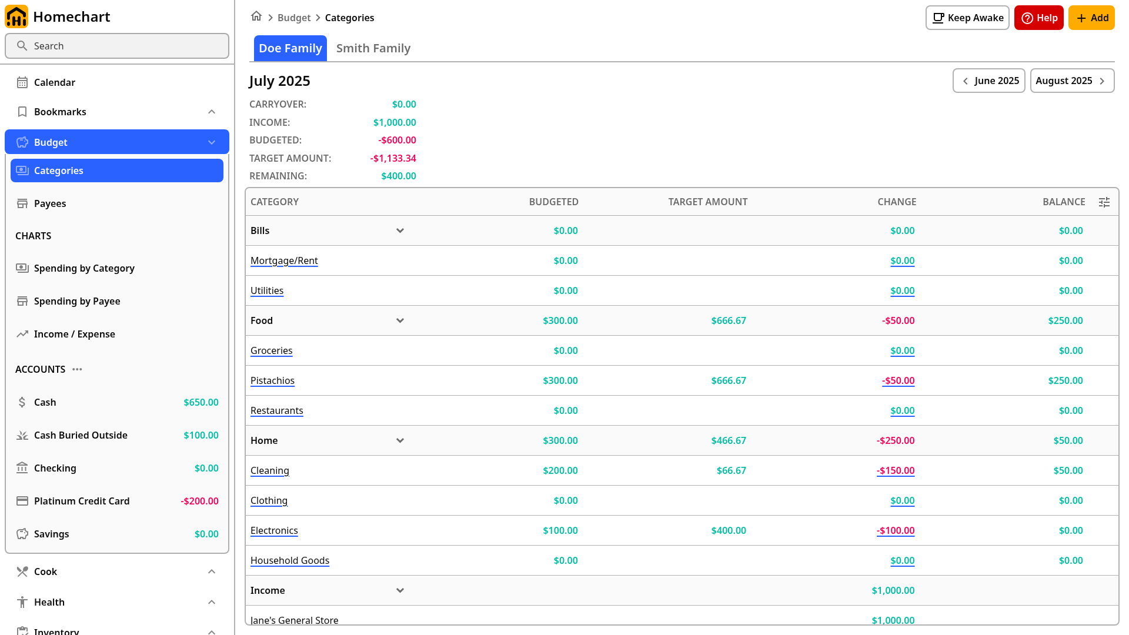Select the Cash Buried Outside account
The image size is (1129, 635).
(117, 435)
